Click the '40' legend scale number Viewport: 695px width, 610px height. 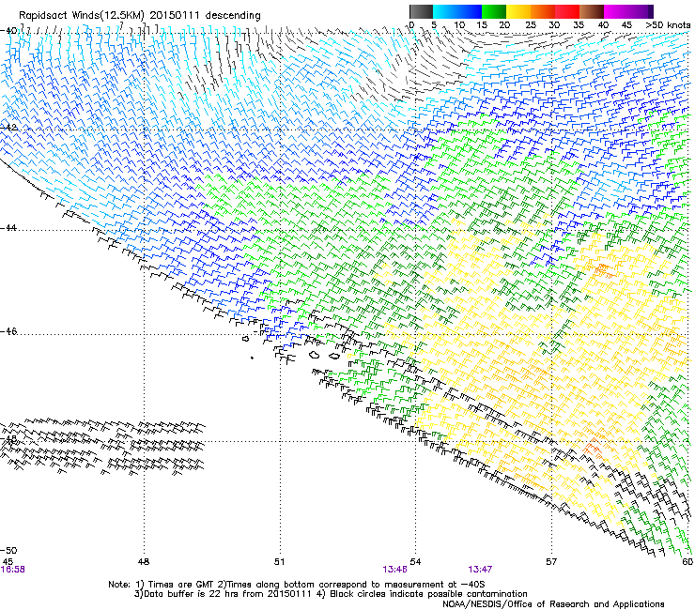tap(603, 25)
